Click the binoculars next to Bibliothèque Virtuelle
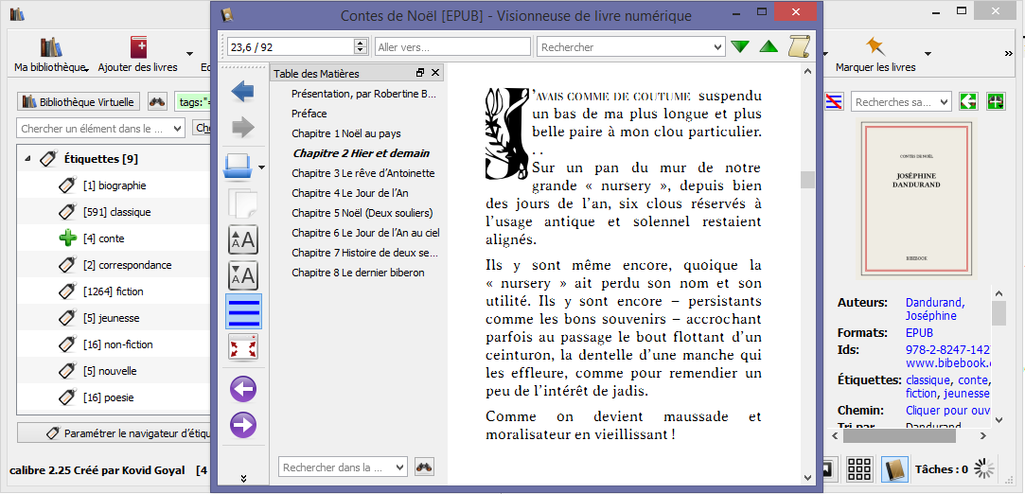The width and height of the screenshot is (1025, 494). tap(157, 102)
